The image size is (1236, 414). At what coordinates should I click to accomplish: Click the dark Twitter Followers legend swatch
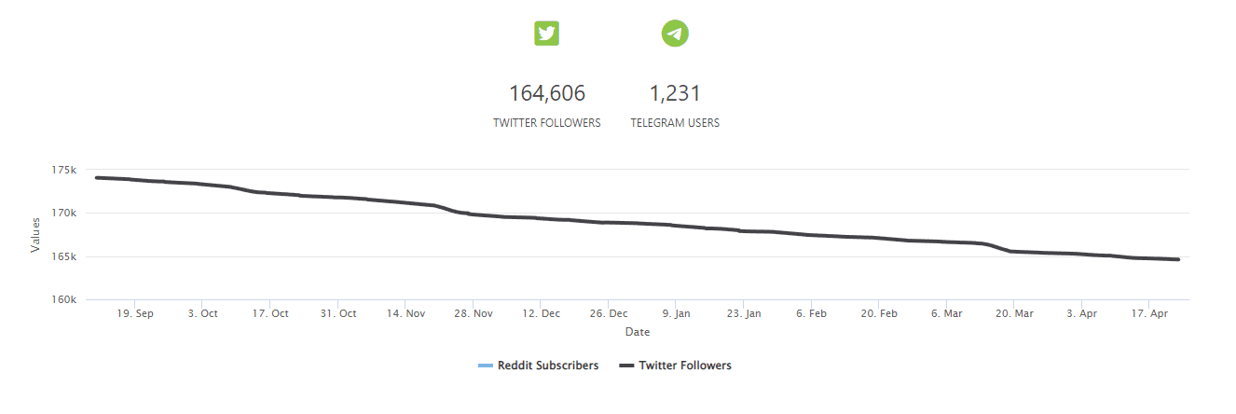click(626, 366)
